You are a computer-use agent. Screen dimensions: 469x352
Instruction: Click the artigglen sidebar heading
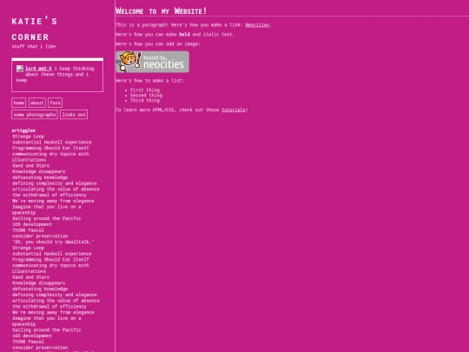click(x=23, y=130)
